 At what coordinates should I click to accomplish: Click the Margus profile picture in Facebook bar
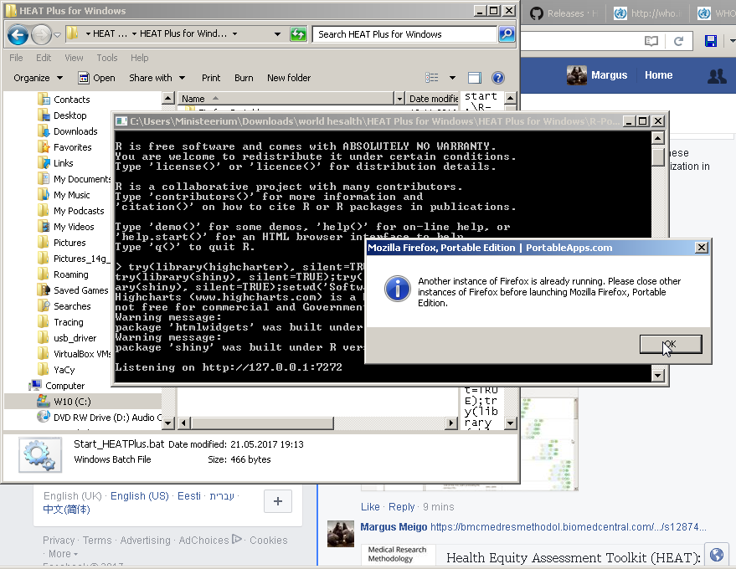point(576,75)
